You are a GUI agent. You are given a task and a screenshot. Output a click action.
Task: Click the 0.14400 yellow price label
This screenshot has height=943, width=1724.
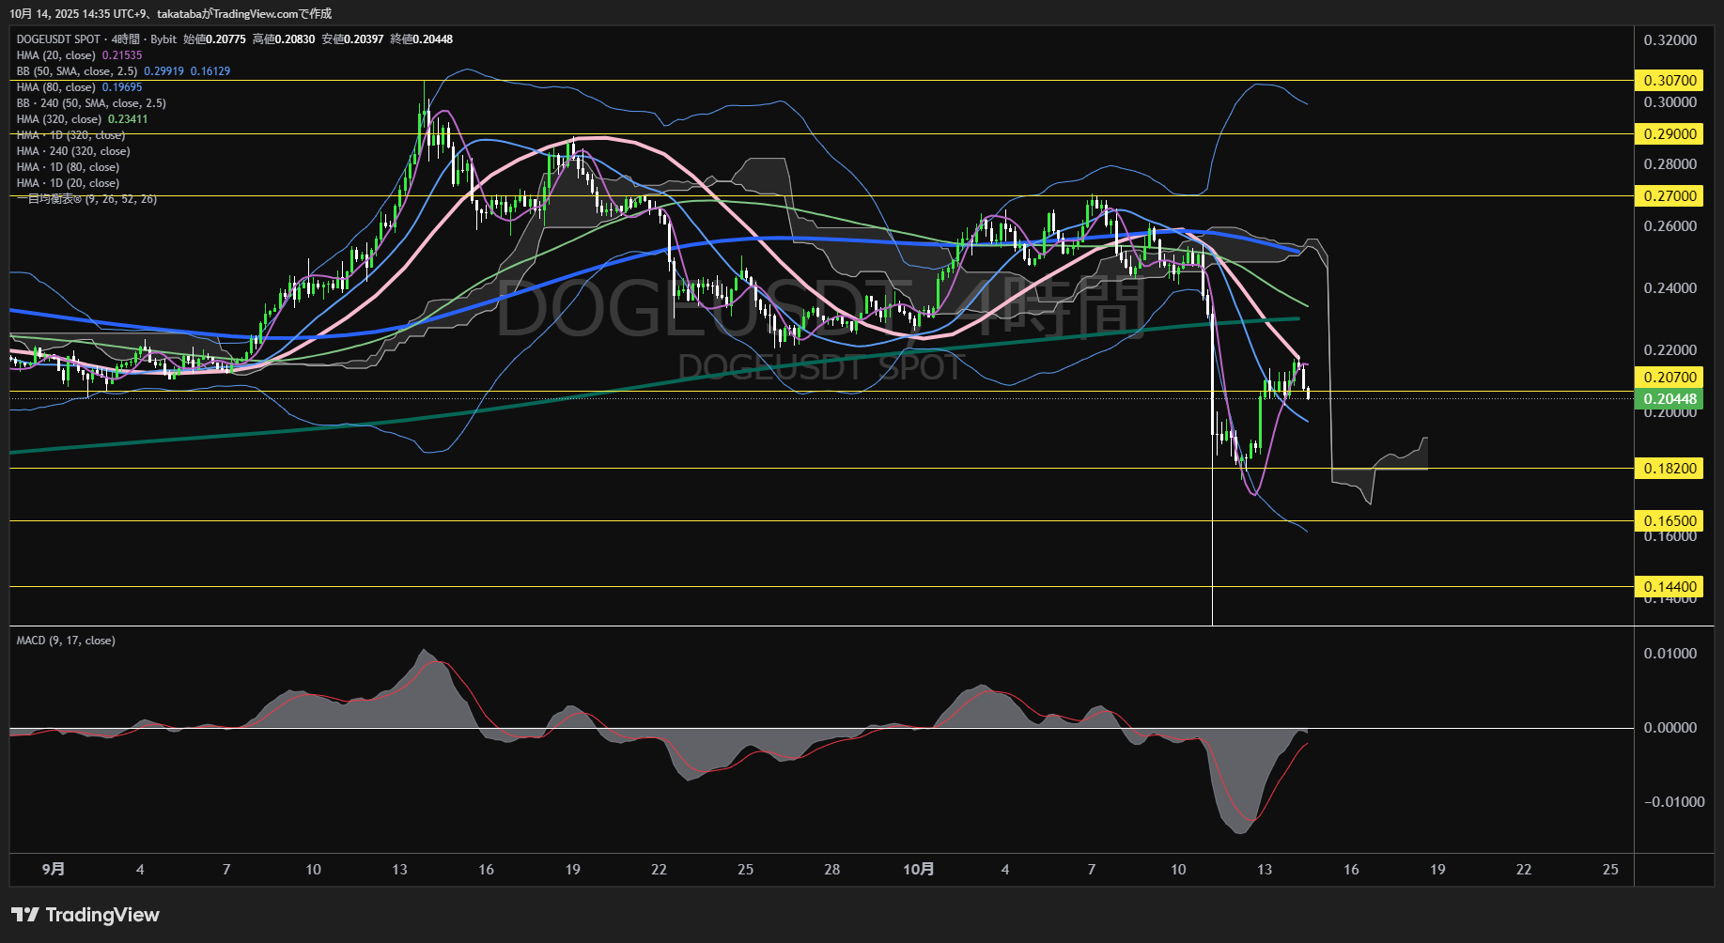coord(1670,587)
